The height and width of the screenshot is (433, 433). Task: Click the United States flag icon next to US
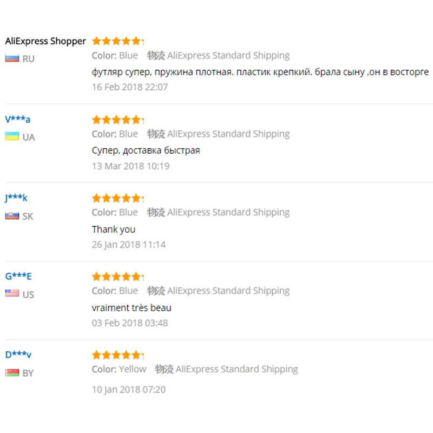[12, 294]
